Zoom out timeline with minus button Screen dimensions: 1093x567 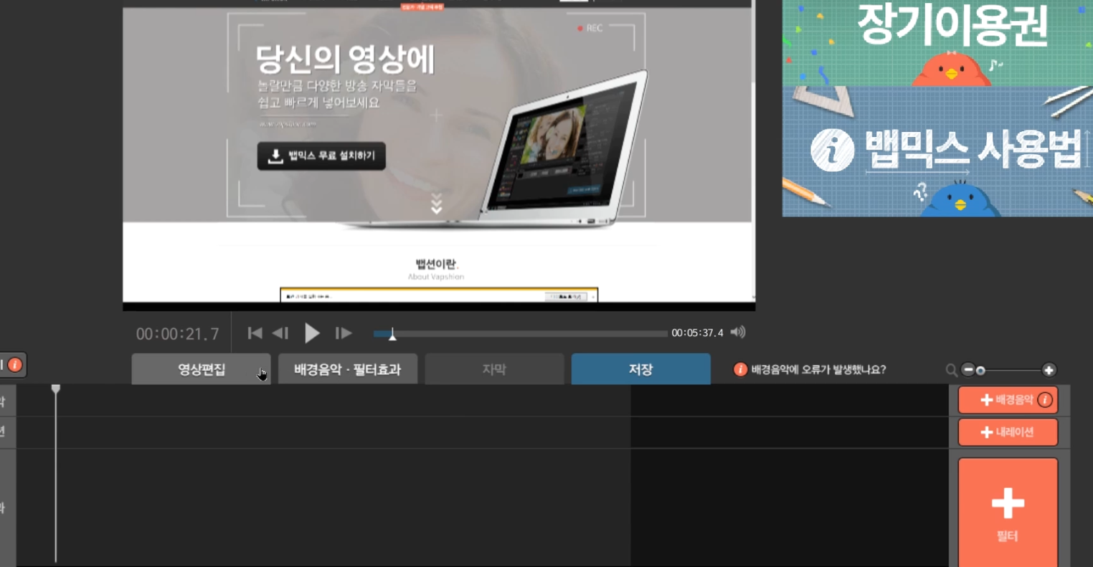968,370
